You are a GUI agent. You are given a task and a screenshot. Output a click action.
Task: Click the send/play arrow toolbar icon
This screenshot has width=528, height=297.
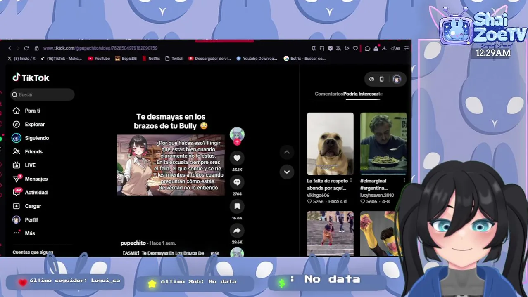coord(347,48)
